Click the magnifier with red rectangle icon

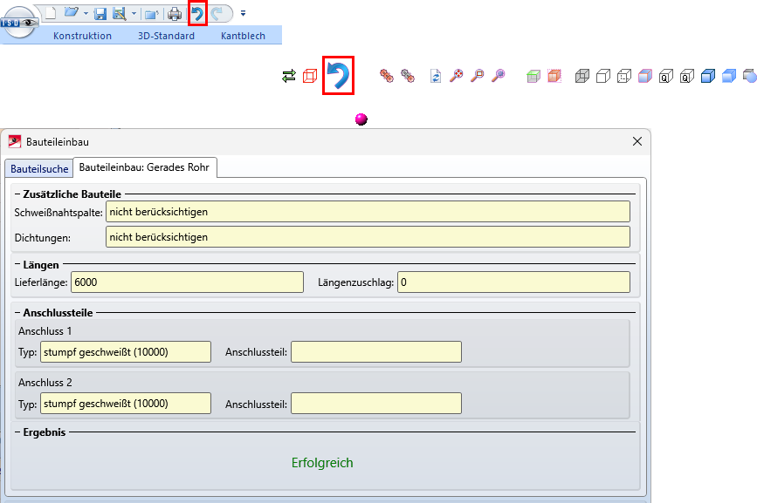(x=478, y=76)
